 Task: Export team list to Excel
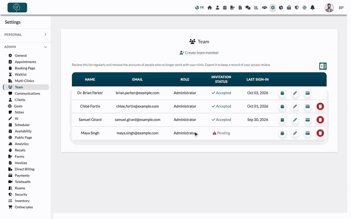[x=322, y=66]
